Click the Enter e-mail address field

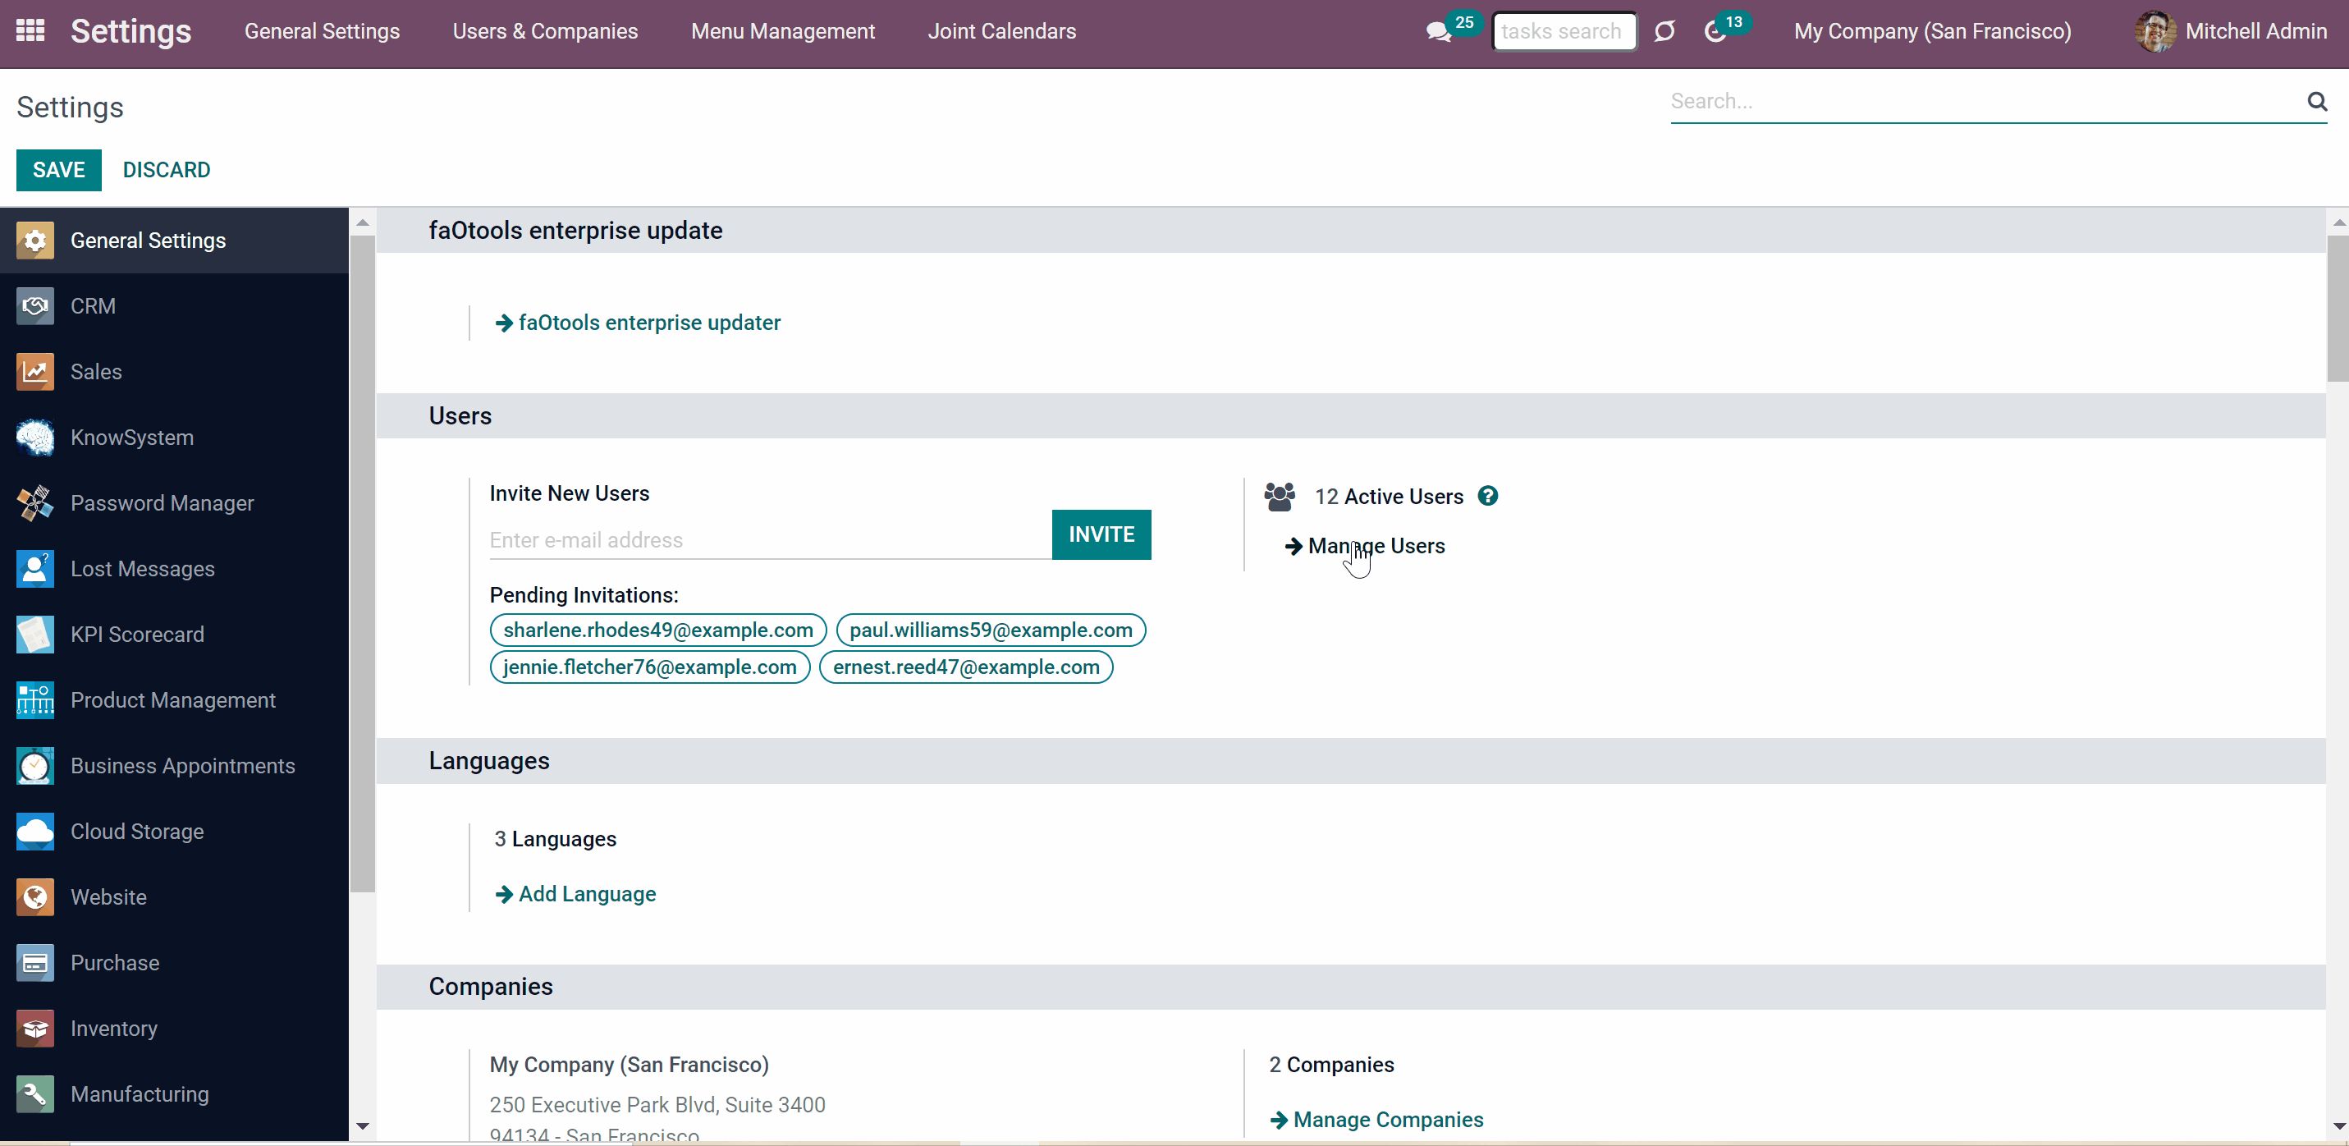pyautogui.click(x=771, y=539)
